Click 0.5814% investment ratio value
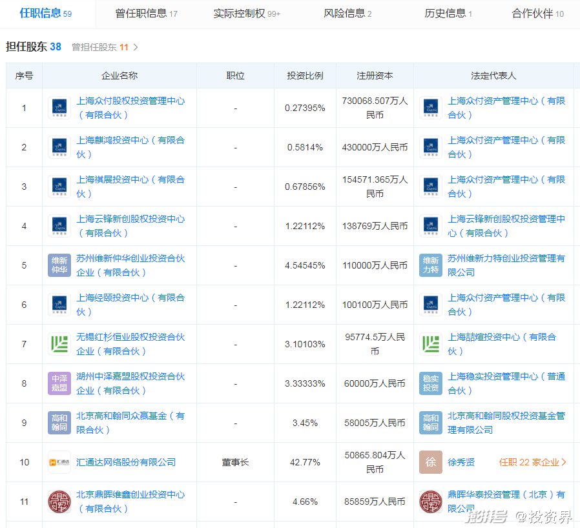This screenshot has width=580, height=528. tap(305, 148)
